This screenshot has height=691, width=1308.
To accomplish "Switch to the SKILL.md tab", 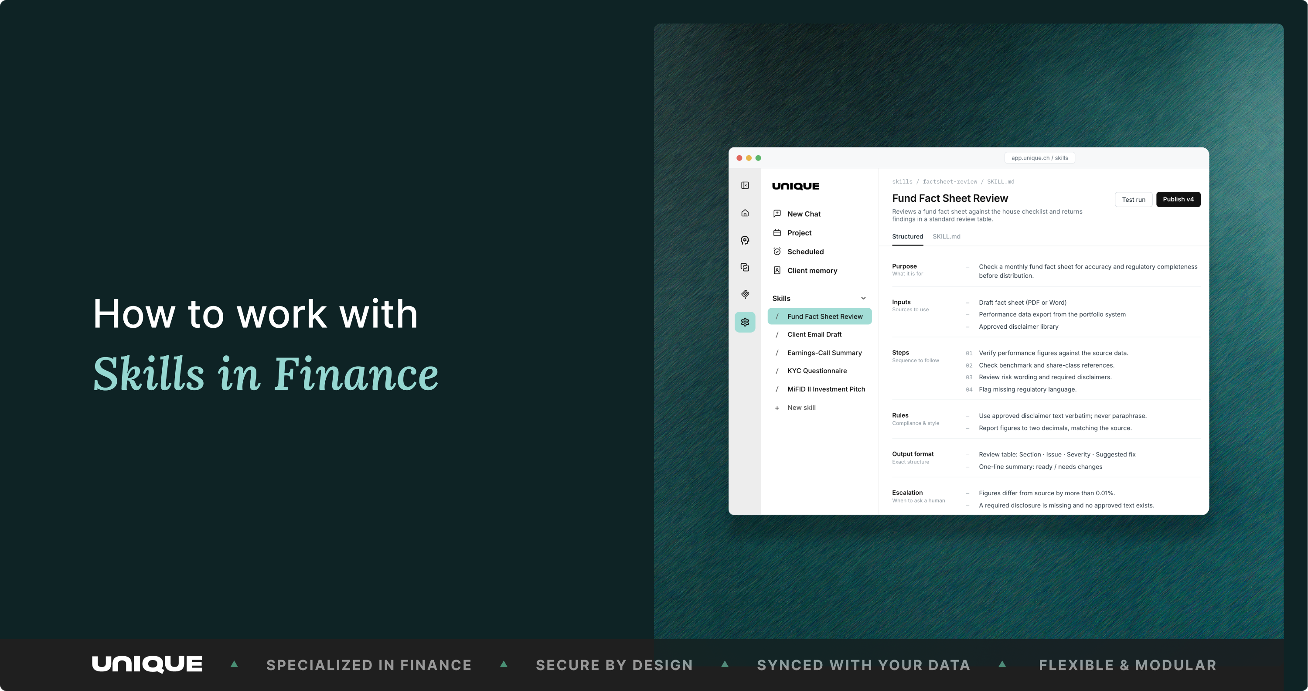I will (946, 237).
